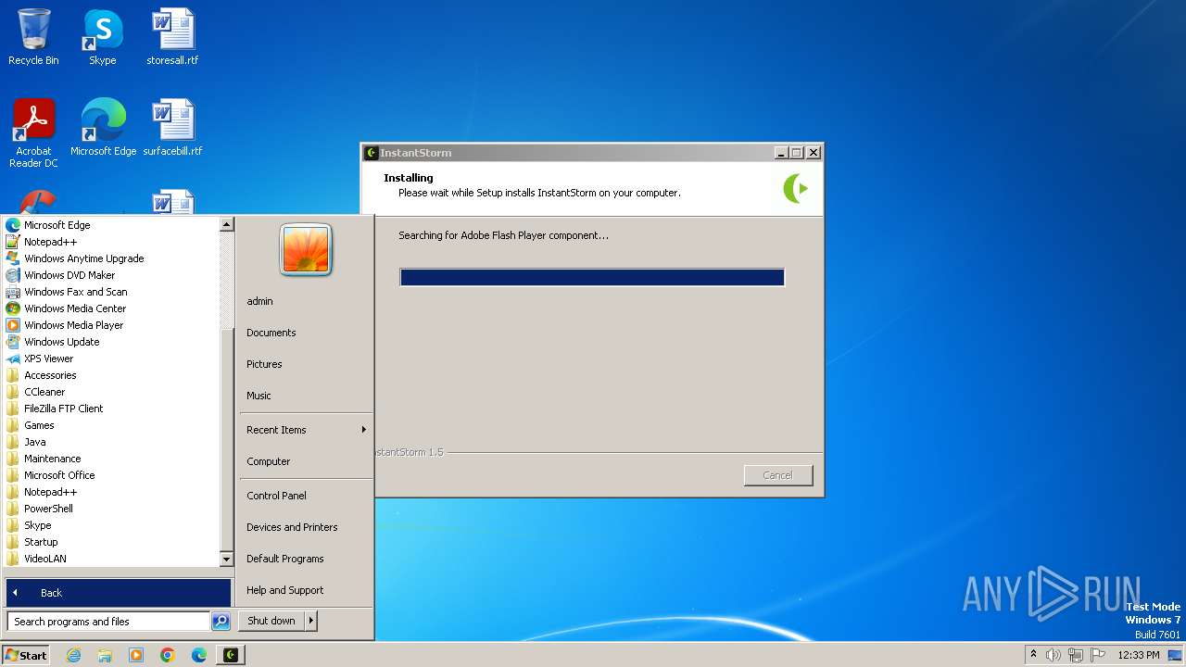Click the installer progress bar
The image size is (1186, 667).
(592, 277)
